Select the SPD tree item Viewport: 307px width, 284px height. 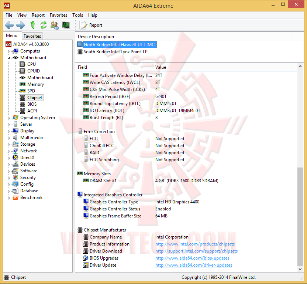click(31, 91)
